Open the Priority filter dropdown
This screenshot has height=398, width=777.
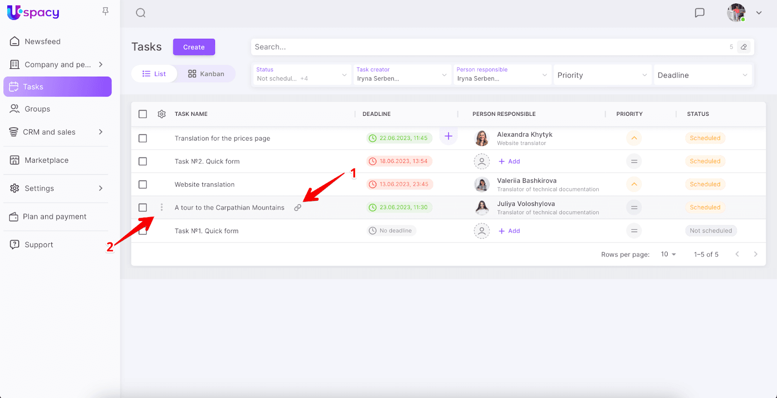click(x=602, y=75)
